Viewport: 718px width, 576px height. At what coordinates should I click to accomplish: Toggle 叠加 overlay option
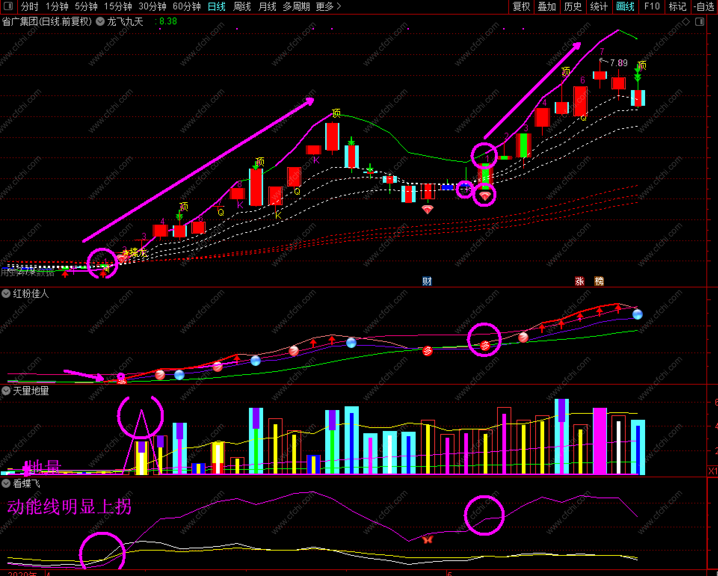[546, 6]
